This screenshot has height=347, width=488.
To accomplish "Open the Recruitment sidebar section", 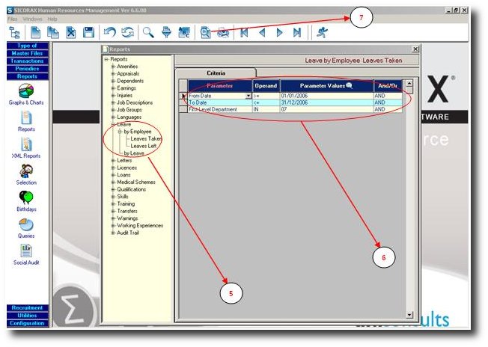I will [x=28, y=308].
